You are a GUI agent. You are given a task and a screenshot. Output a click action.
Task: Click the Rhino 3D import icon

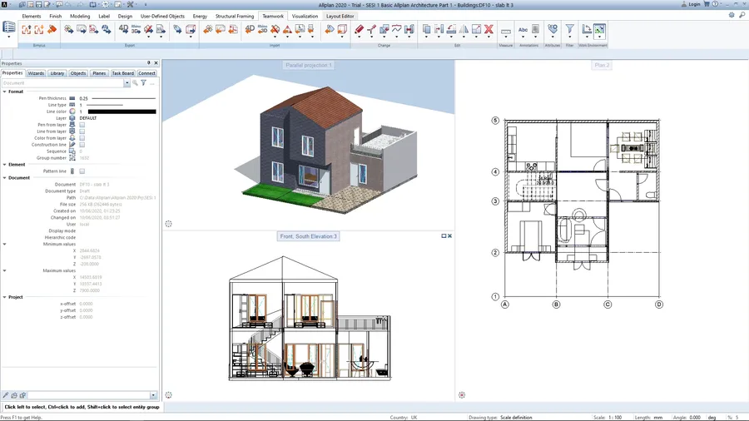[262, 30]
